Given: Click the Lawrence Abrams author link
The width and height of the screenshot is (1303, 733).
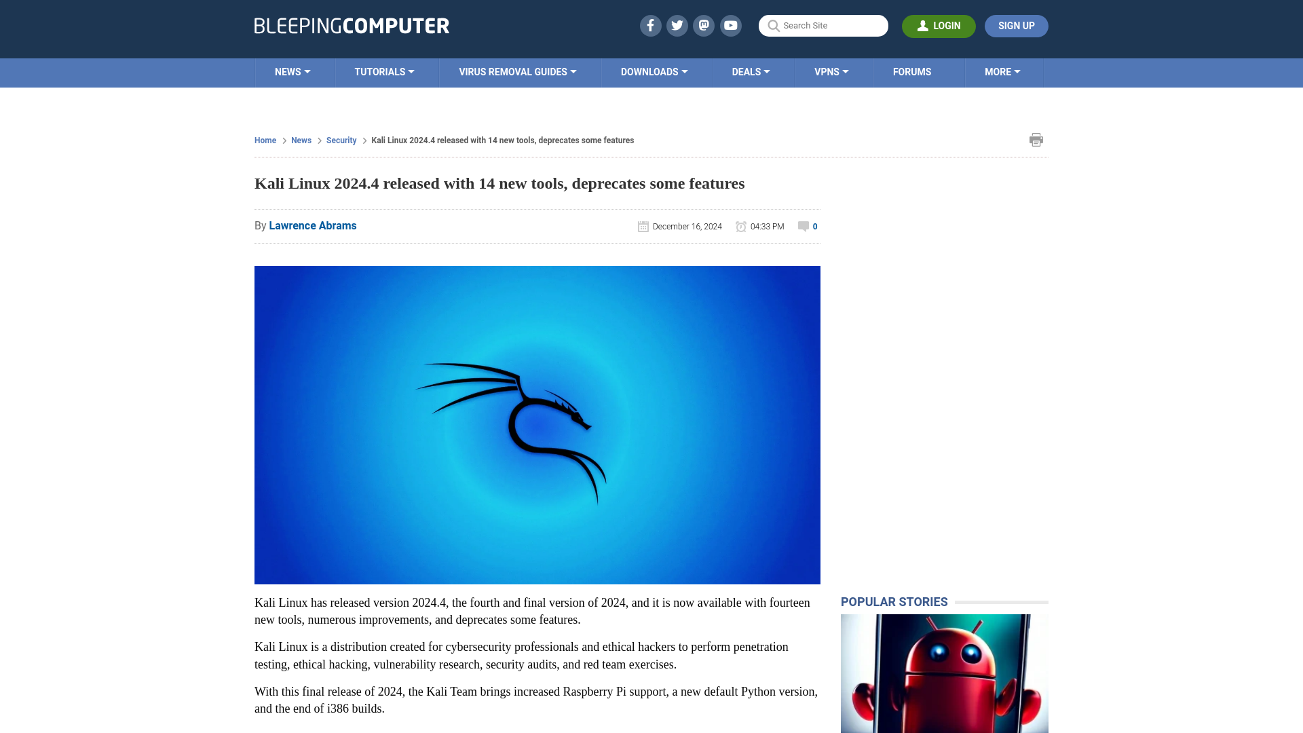Looking at the screenshot, I should click(x=312, y=225).
